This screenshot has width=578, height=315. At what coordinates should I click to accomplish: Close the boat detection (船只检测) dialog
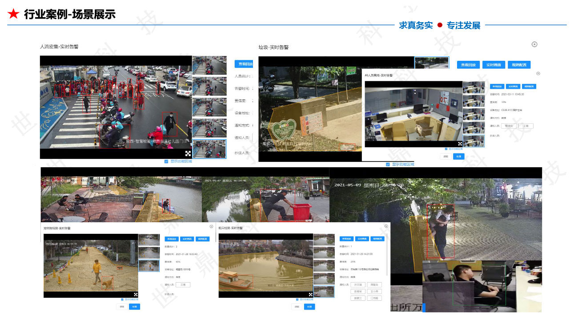click(386, 226)
